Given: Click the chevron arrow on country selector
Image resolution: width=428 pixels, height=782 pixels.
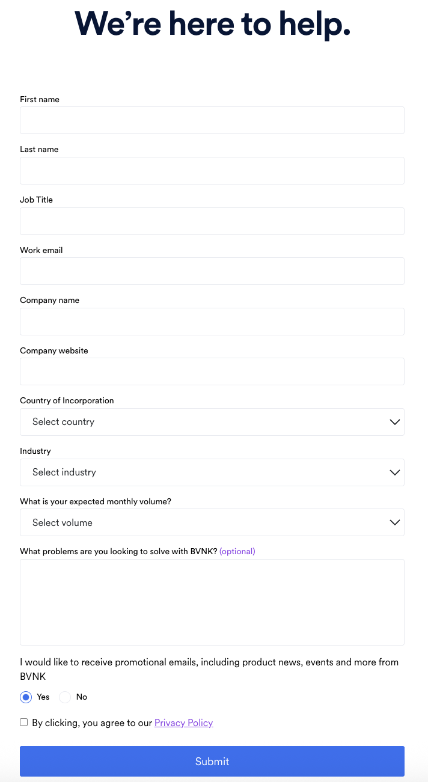Looking at the screenshot, I should click(x=394, y=422).
